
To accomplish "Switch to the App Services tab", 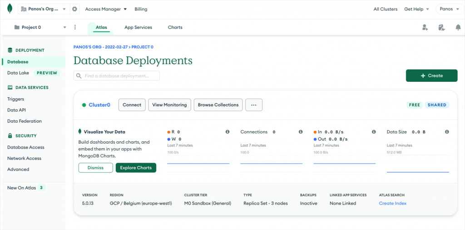I will [x=138, y=27].
